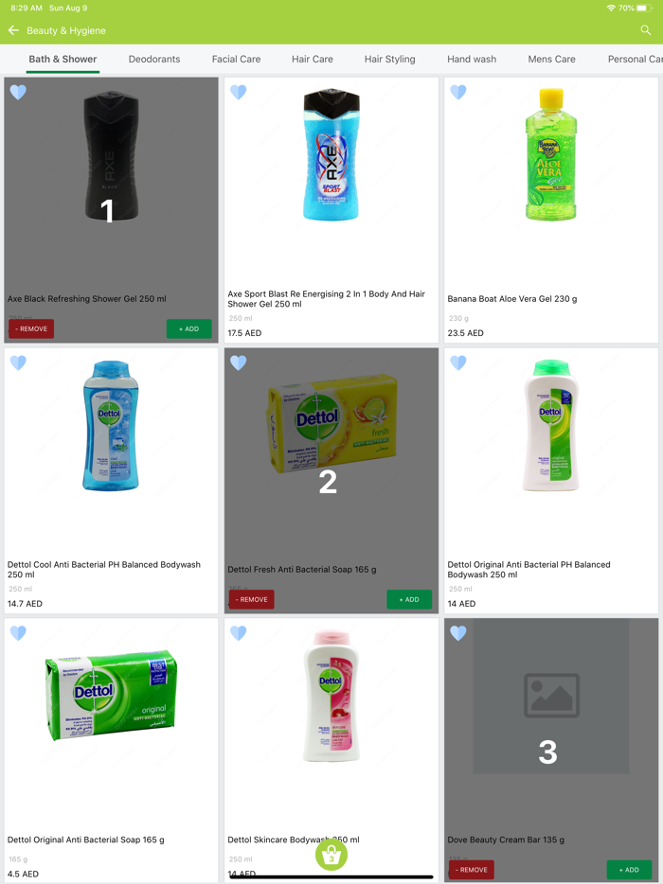663x884 pixels.
Task: Tap heart on Dettol Original Soap card
Action: point(18,633)
